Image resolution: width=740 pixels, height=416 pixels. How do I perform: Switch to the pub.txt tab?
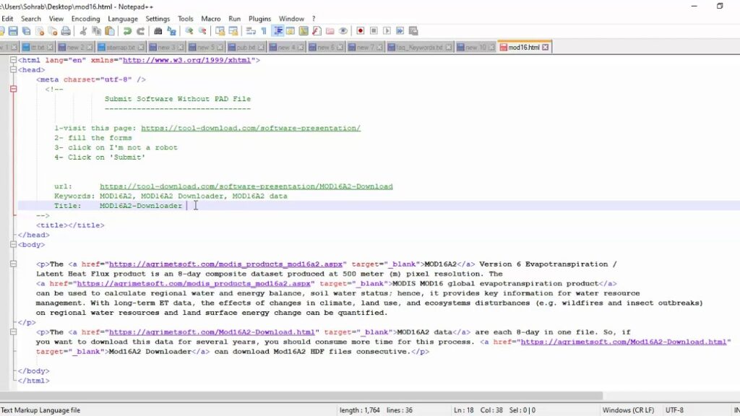246,47
